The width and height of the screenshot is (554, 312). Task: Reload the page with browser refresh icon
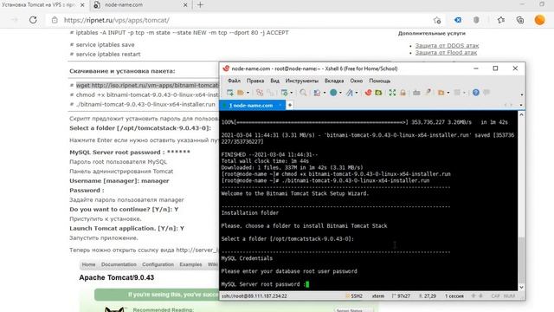[33, 20]
